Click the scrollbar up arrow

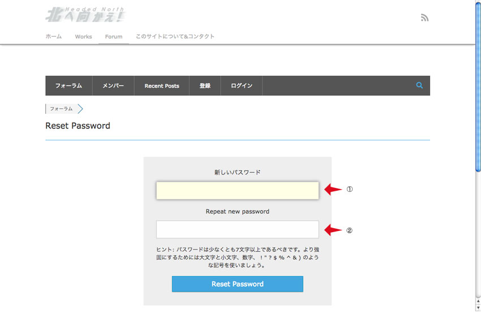click(x=478, y=3)
